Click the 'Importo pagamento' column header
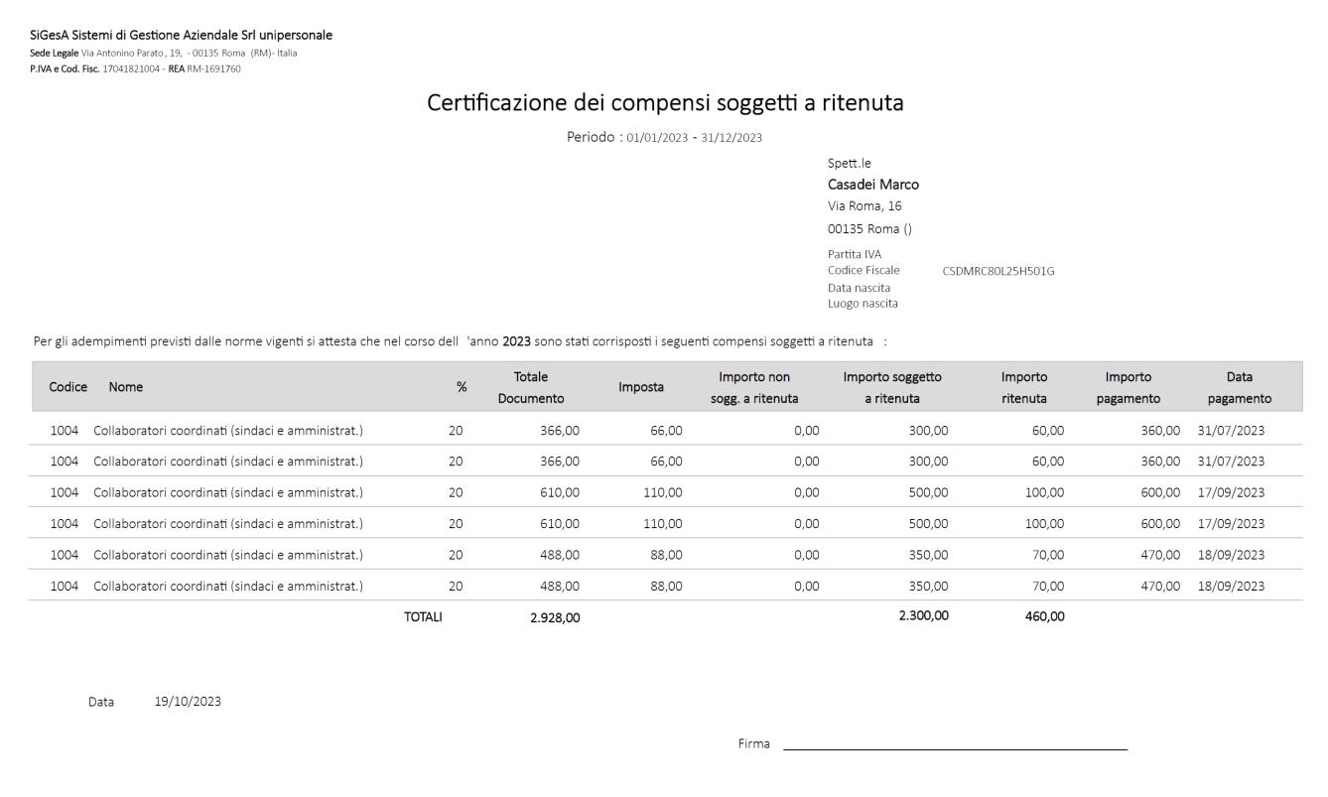This screenshot has height=797, width=1328. pyautogui.click(x=1129, y=387)
